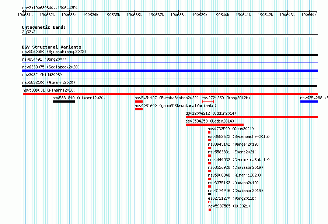Open the nsv5889031 (Almarri2020) label

49,90
